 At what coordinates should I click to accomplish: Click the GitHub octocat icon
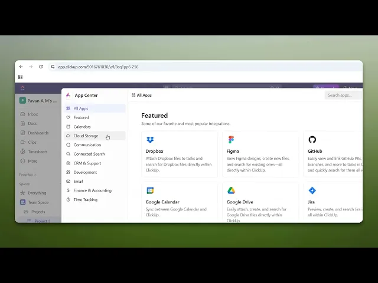312,140
